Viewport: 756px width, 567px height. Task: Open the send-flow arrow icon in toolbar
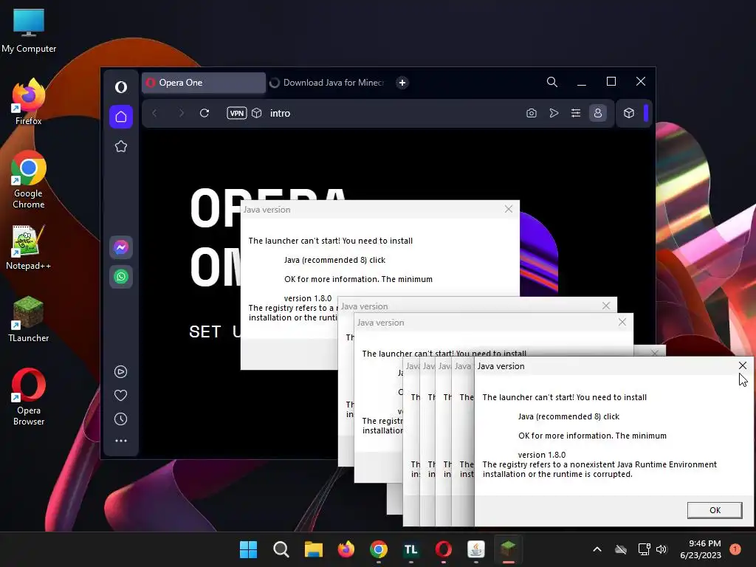pyautogui.click(x=554, y=113)
